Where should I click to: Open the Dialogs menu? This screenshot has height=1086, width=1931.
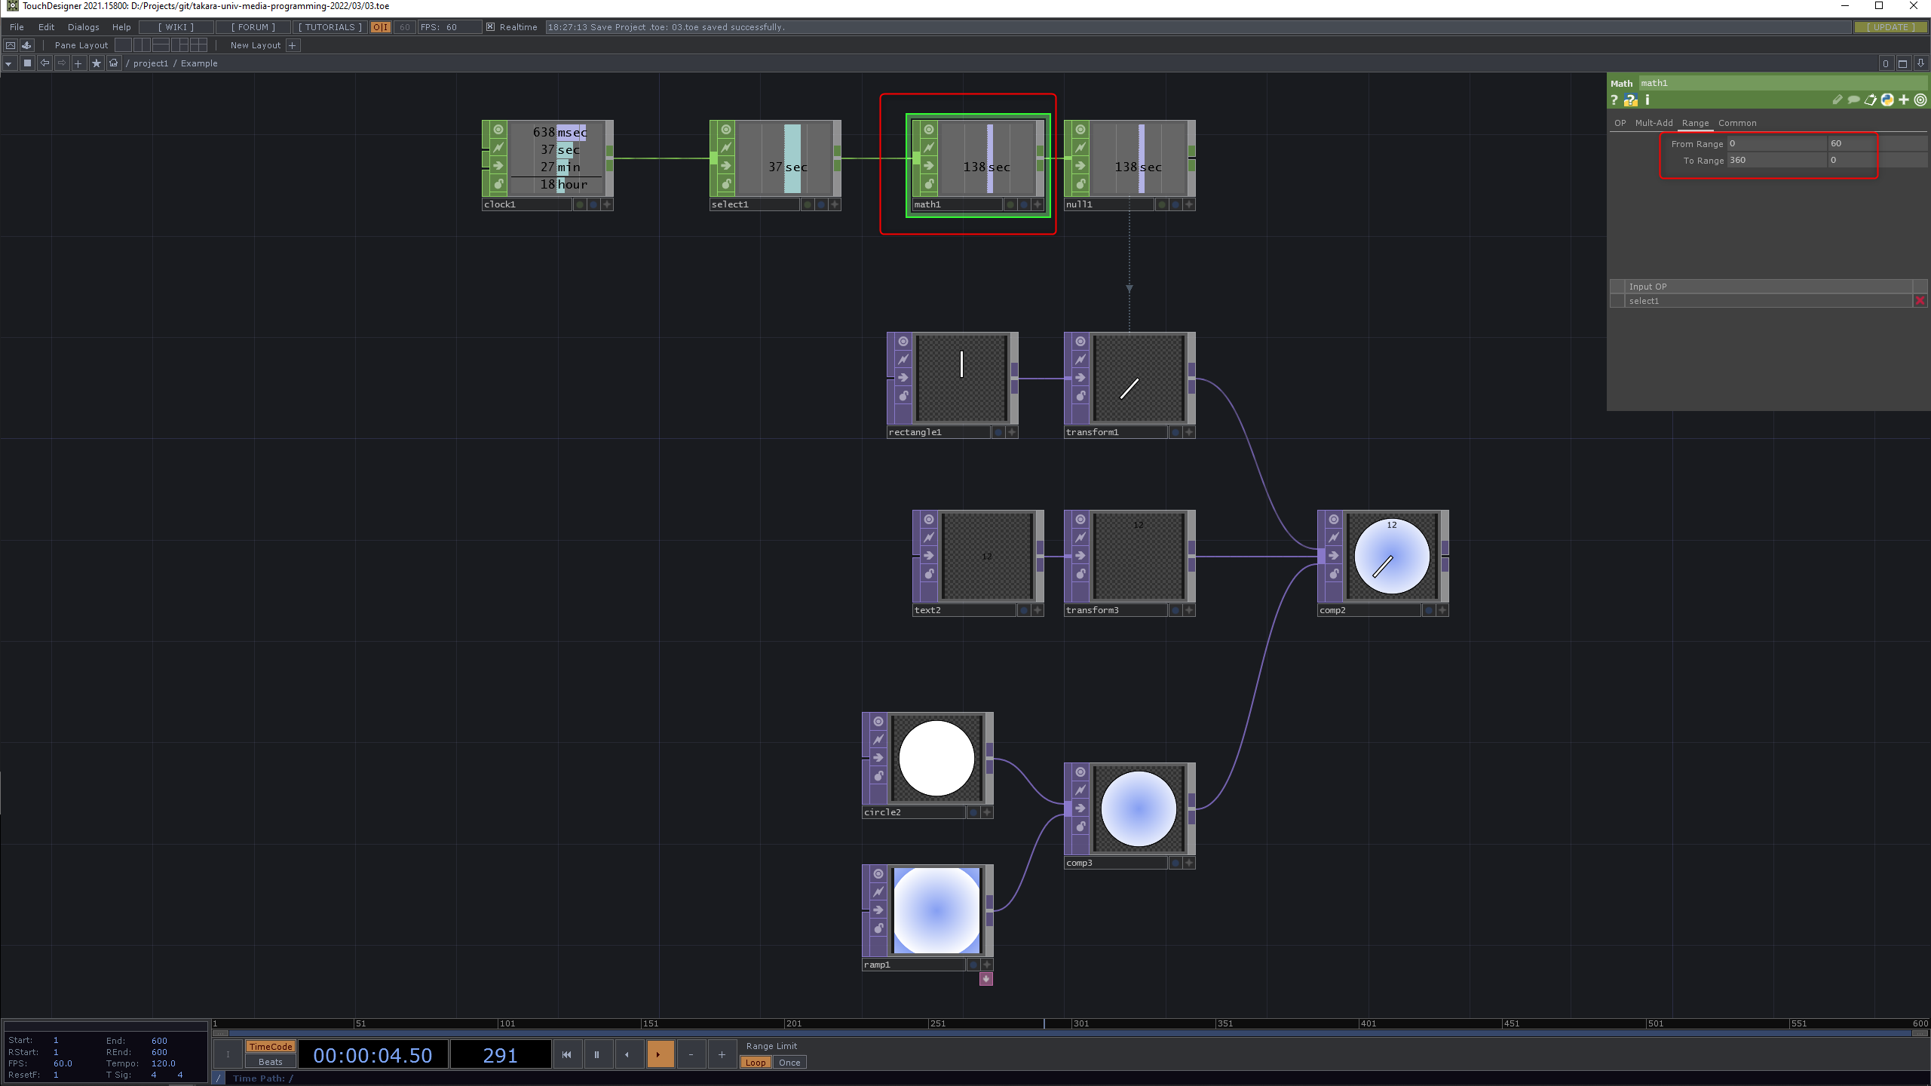[x=83, y=27]
